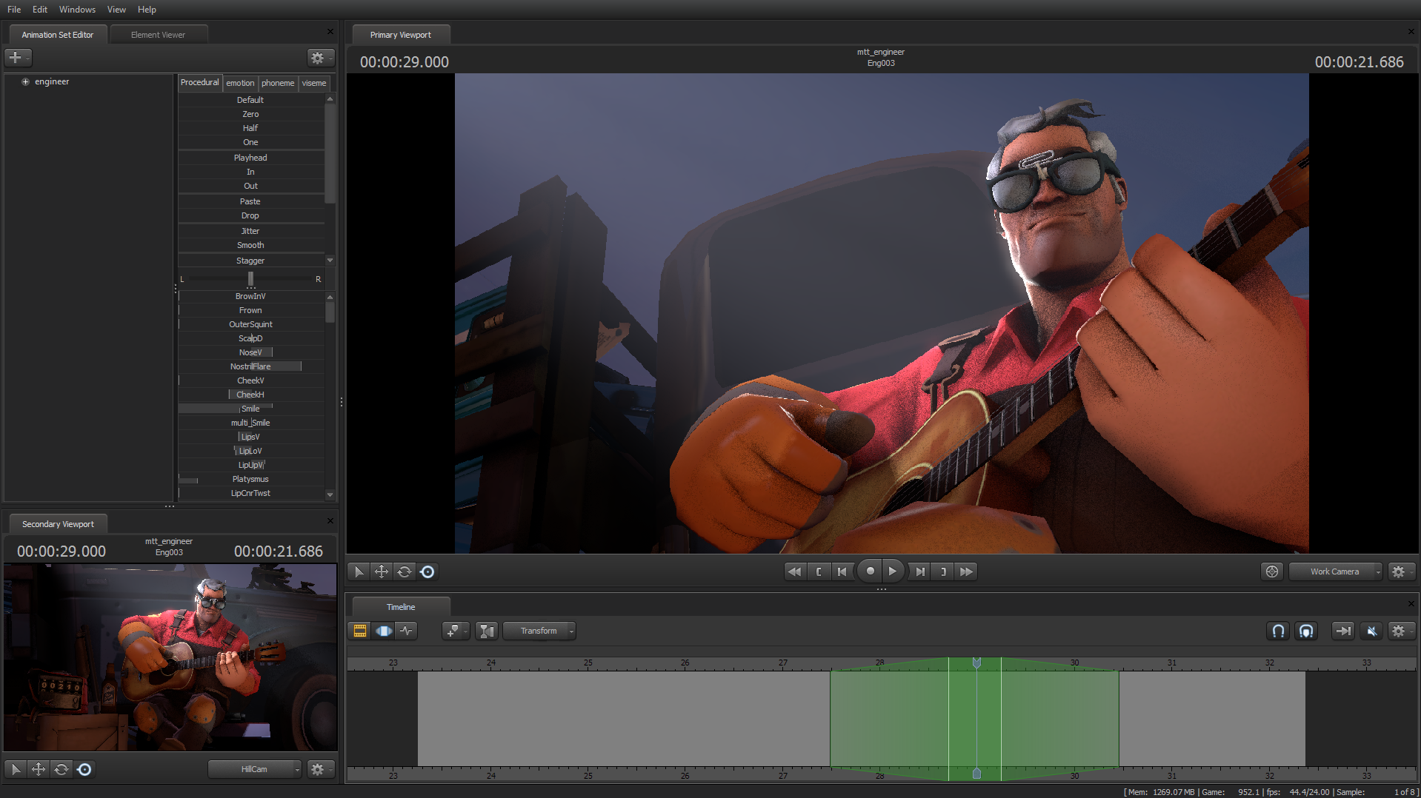This screenshot has height=798, width=1421.
Task: Mute timeline audio with the speaker icon
Action: click(x=1372, y=631)
